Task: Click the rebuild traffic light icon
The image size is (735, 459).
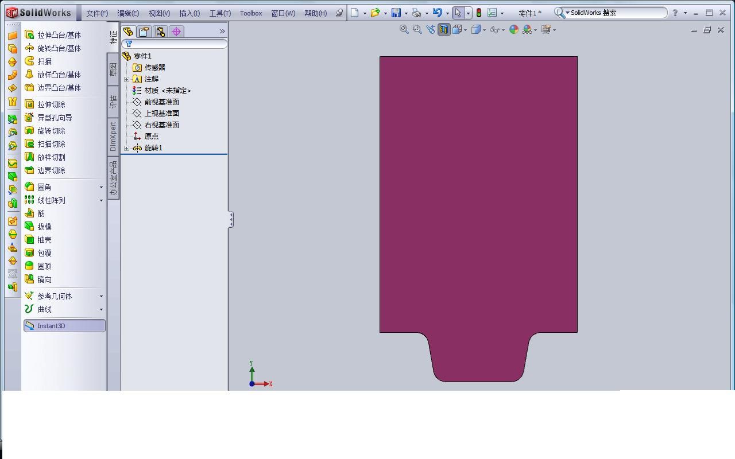Action: tap(479, 13)
